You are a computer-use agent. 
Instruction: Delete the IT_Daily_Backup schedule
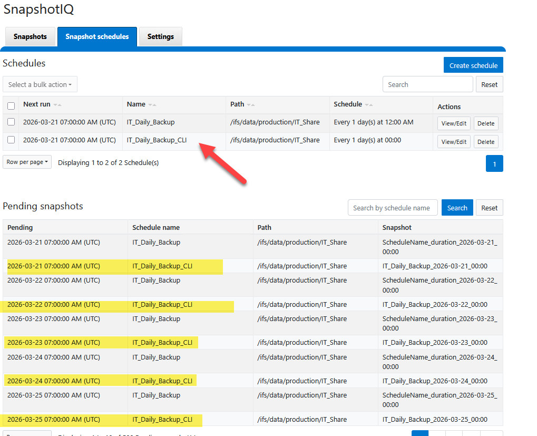click(485, 123)
